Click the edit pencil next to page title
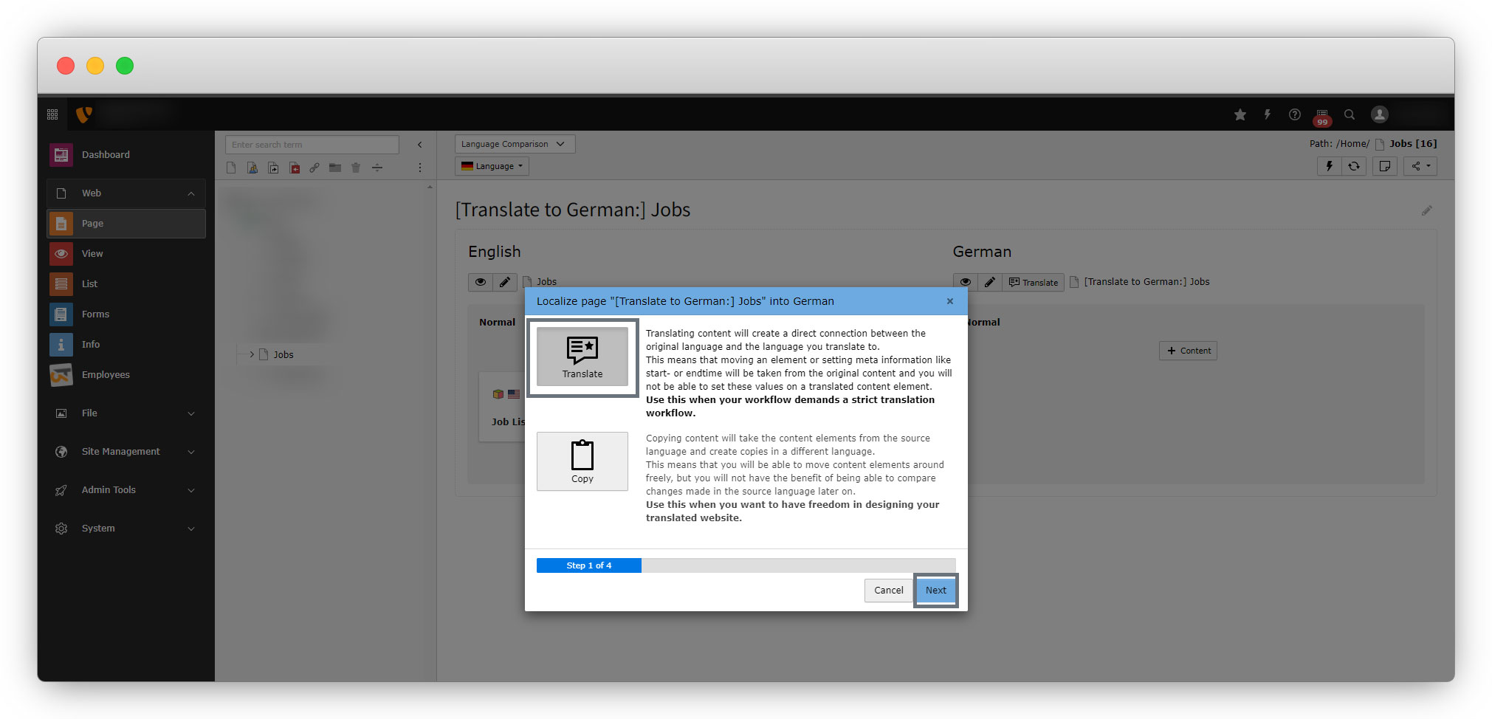The width and height of the screenshot is (1492, 719). click(1426, 211)
